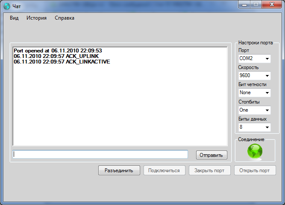Open the История menu

(37, 18)
